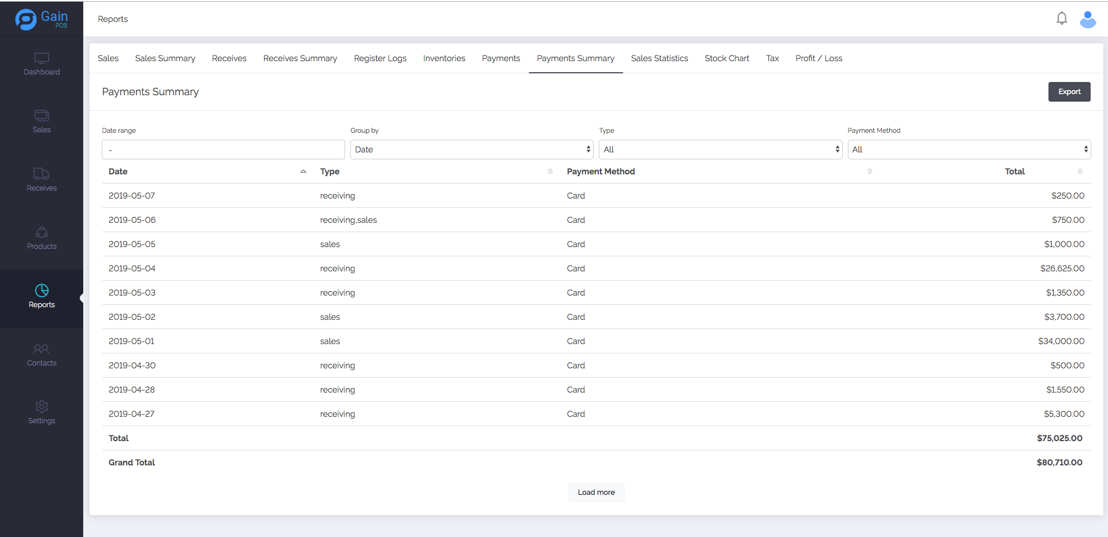Expand the Group by dropdown

(x=472, y=150)
